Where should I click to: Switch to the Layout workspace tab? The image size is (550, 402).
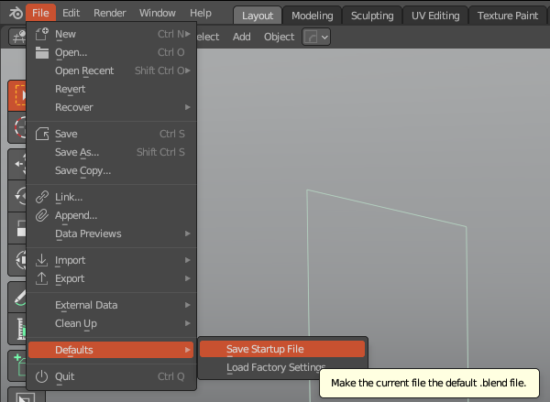coord(258,16)
